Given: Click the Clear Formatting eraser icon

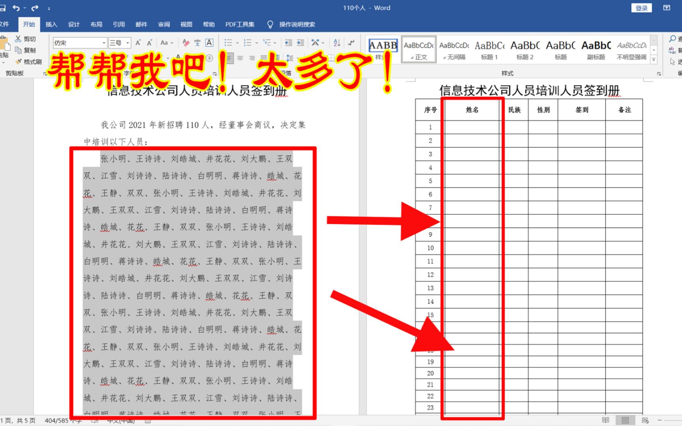Looking at the screenshot, I should 186,43.
